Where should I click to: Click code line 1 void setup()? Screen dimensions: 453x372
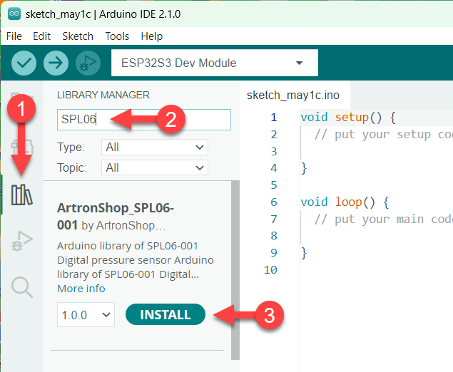pos(348,118)
